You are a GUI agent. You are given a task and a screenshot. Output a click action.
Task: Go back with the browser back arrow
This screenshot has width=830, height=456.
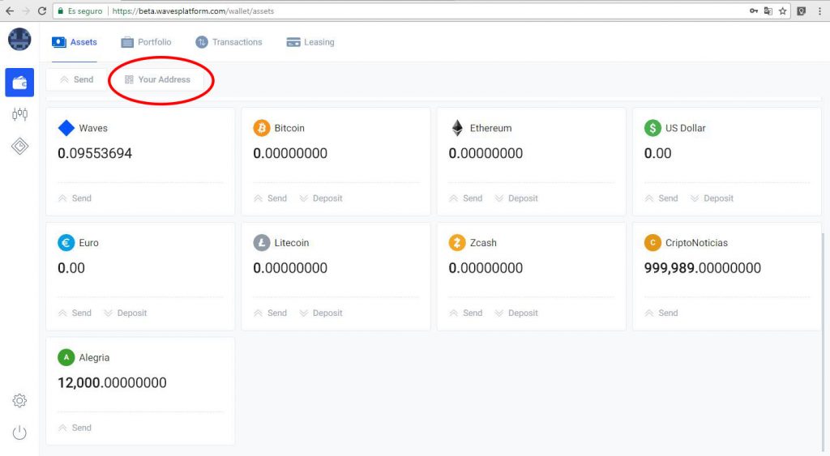(x=10, y=11)
